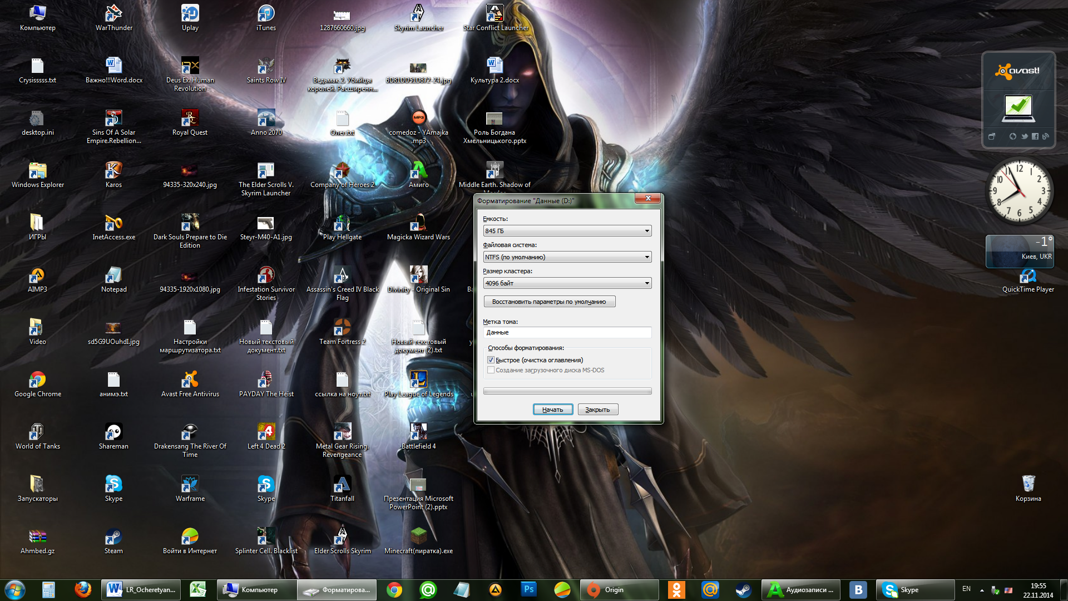Open Skyrim Launcher shortcut
The image size is (1068, 601).
click(x=418, y=18)
